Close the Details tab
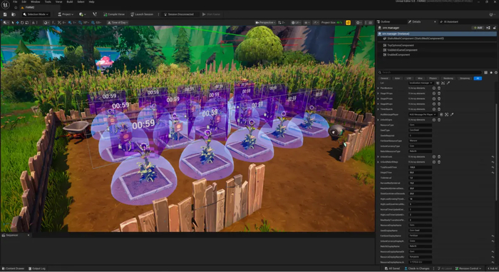Screen dimensions: 499x272 pyautogui.click(x=435, y=21)
